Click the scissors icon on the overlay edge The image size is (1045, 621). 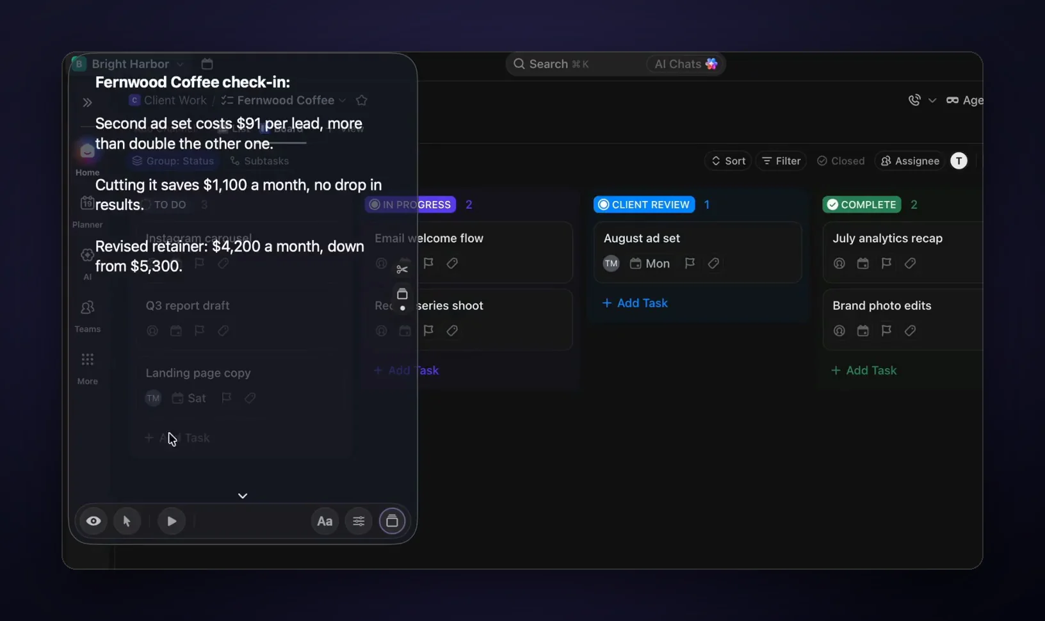coord(402,270)
